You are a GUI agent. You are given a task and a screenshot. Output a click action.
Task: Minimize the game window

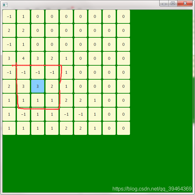[164, 3]
